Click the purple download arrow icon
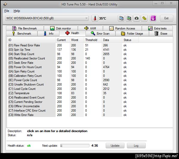 tap(153, 18)
